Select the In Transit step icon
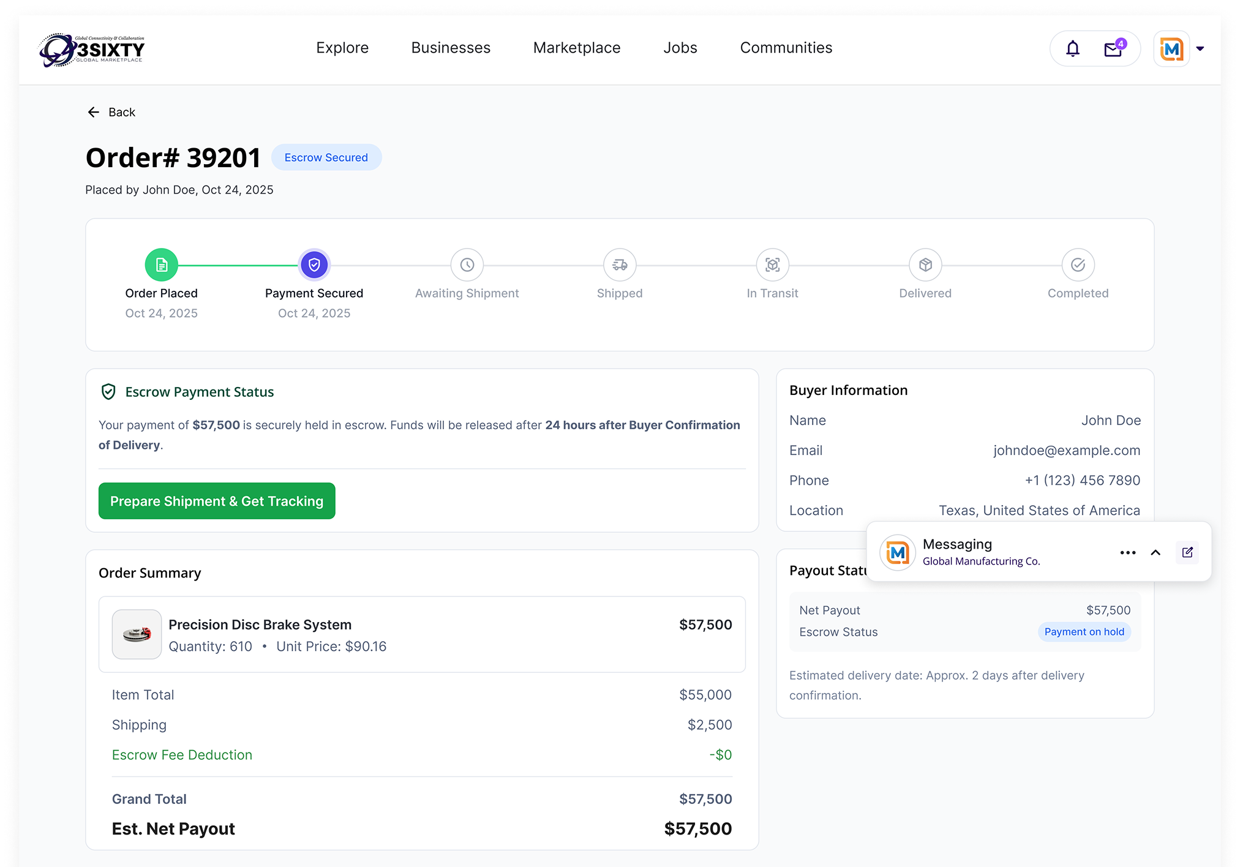The width and height of the screenshot is (1240, 867). 773,265
